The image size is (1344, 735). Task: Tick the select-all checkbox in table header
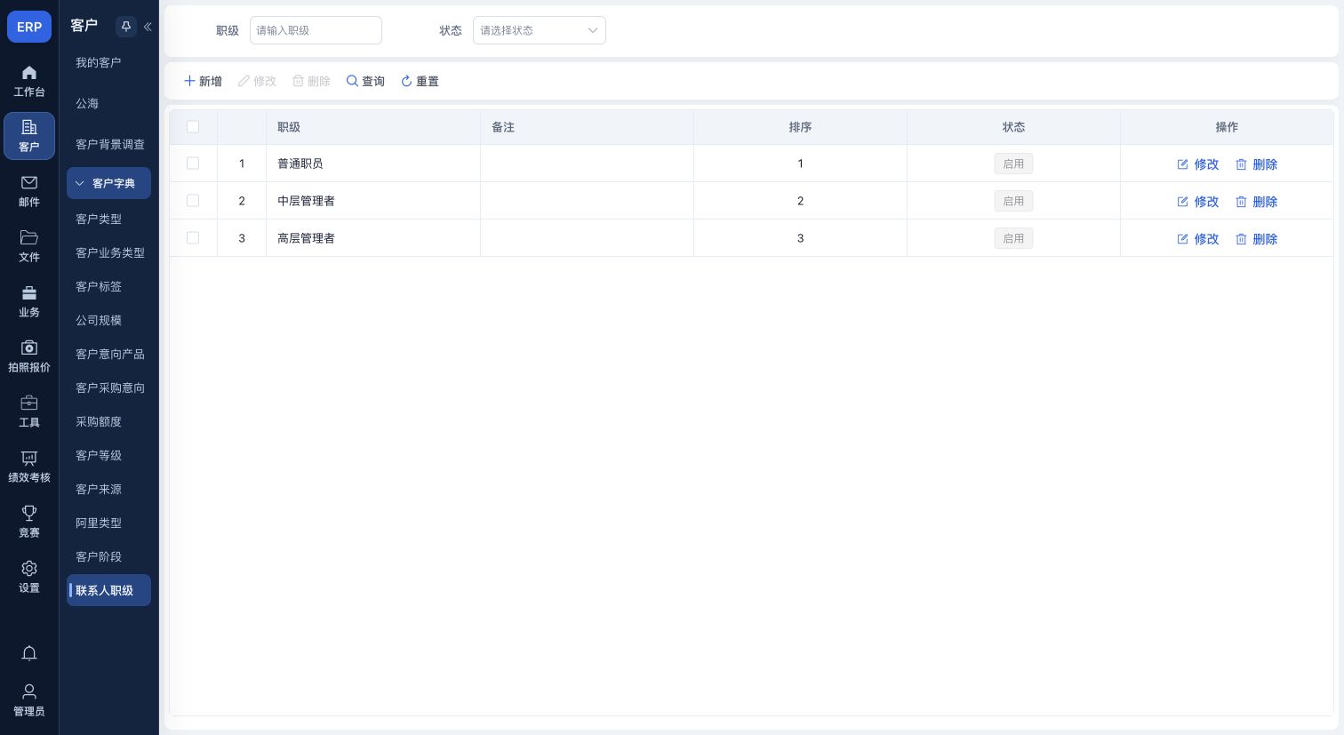tap(193, 127)
